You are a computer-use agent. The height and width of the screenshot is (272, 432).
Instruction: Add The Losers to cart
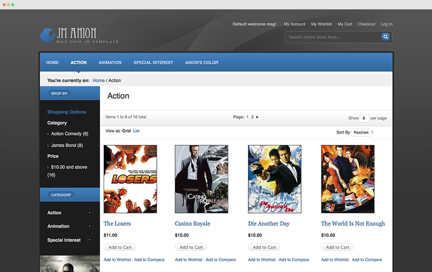[x=120, y=247]
